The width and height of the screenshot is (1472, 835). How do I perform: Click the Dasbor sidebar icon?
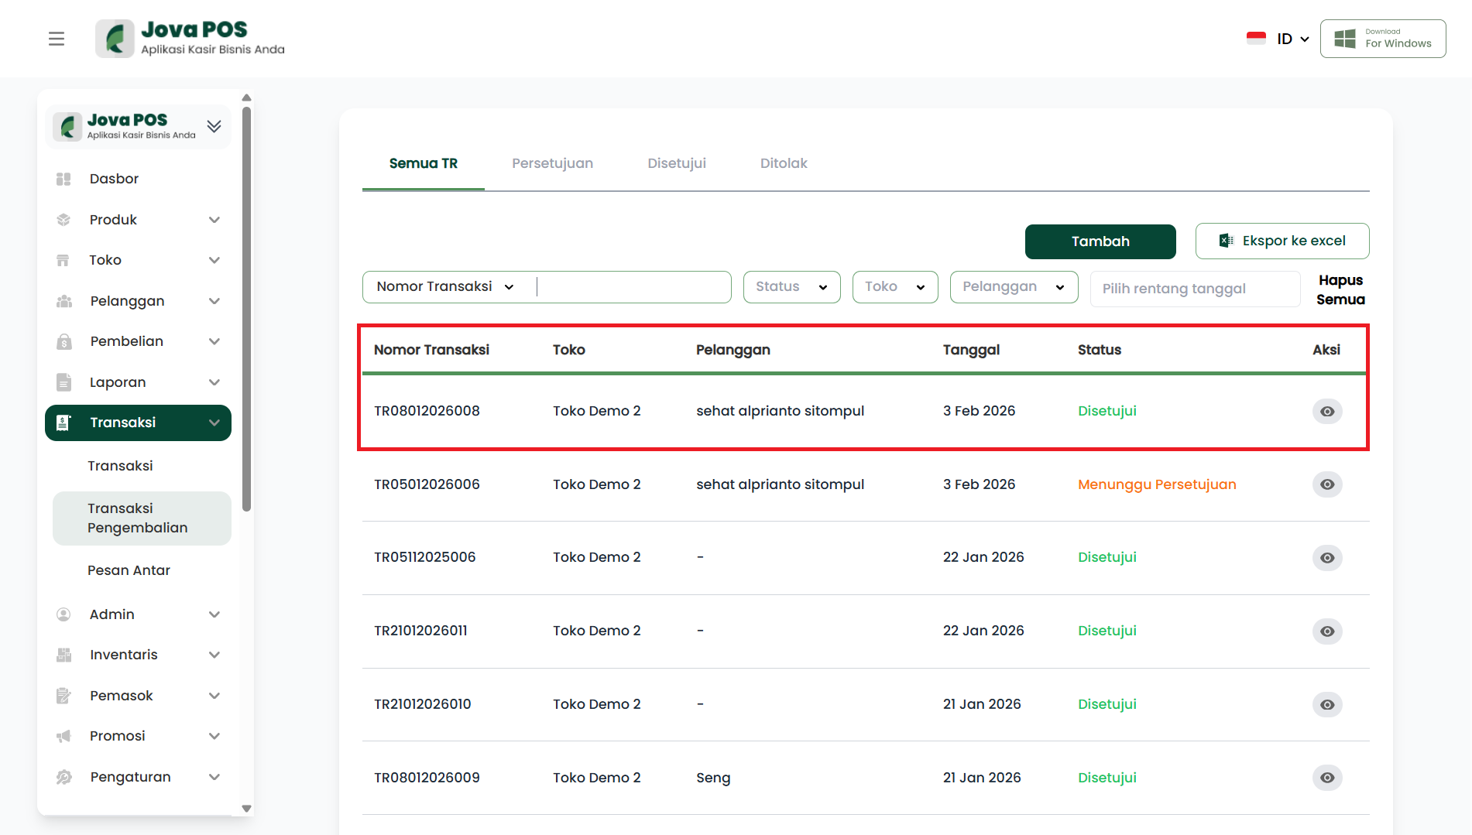click(63, 179)
